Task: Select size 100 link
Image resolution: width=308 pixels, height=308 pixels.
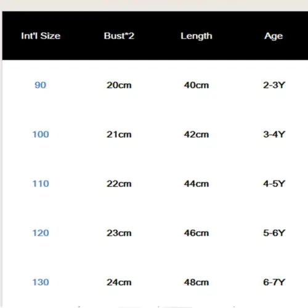Action: 41,134
